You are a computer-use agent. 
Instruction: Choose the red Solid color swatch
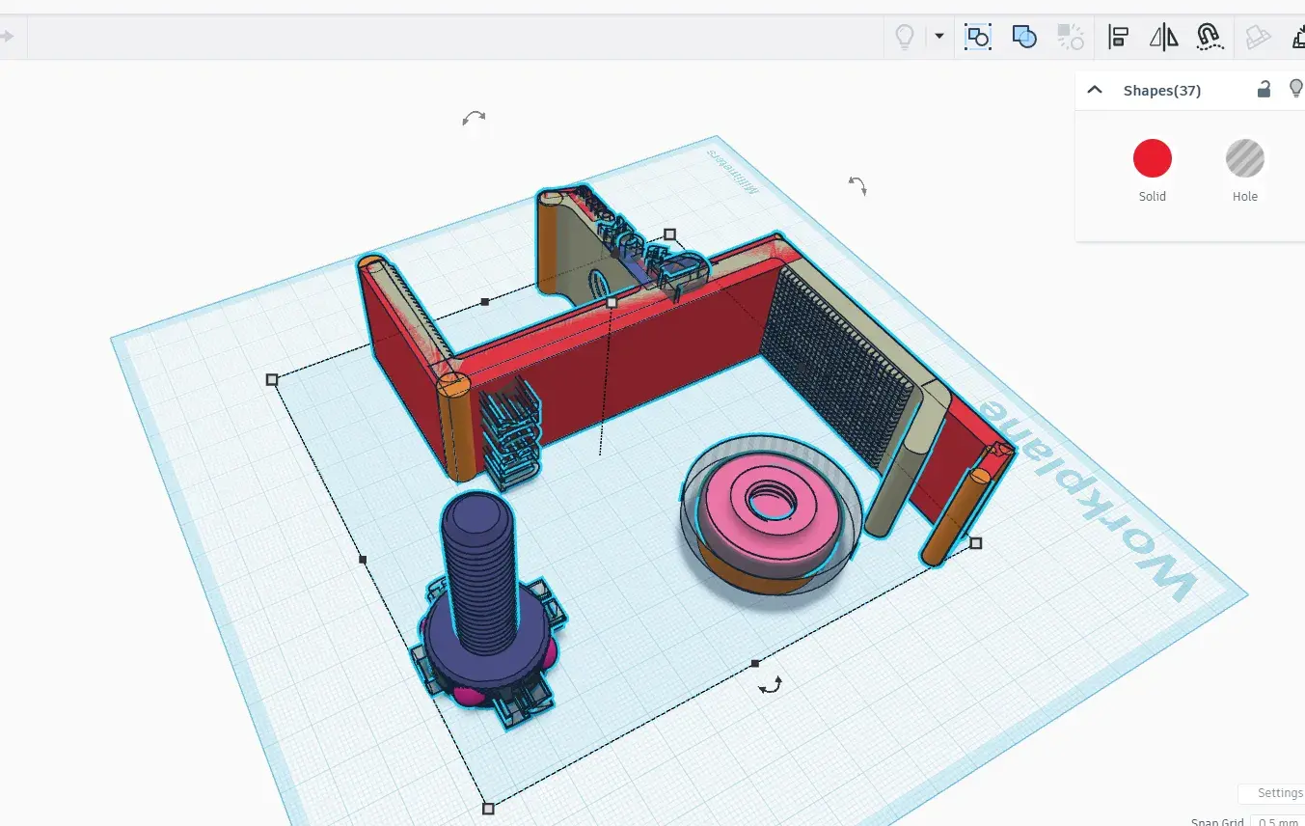point(1152,158)
